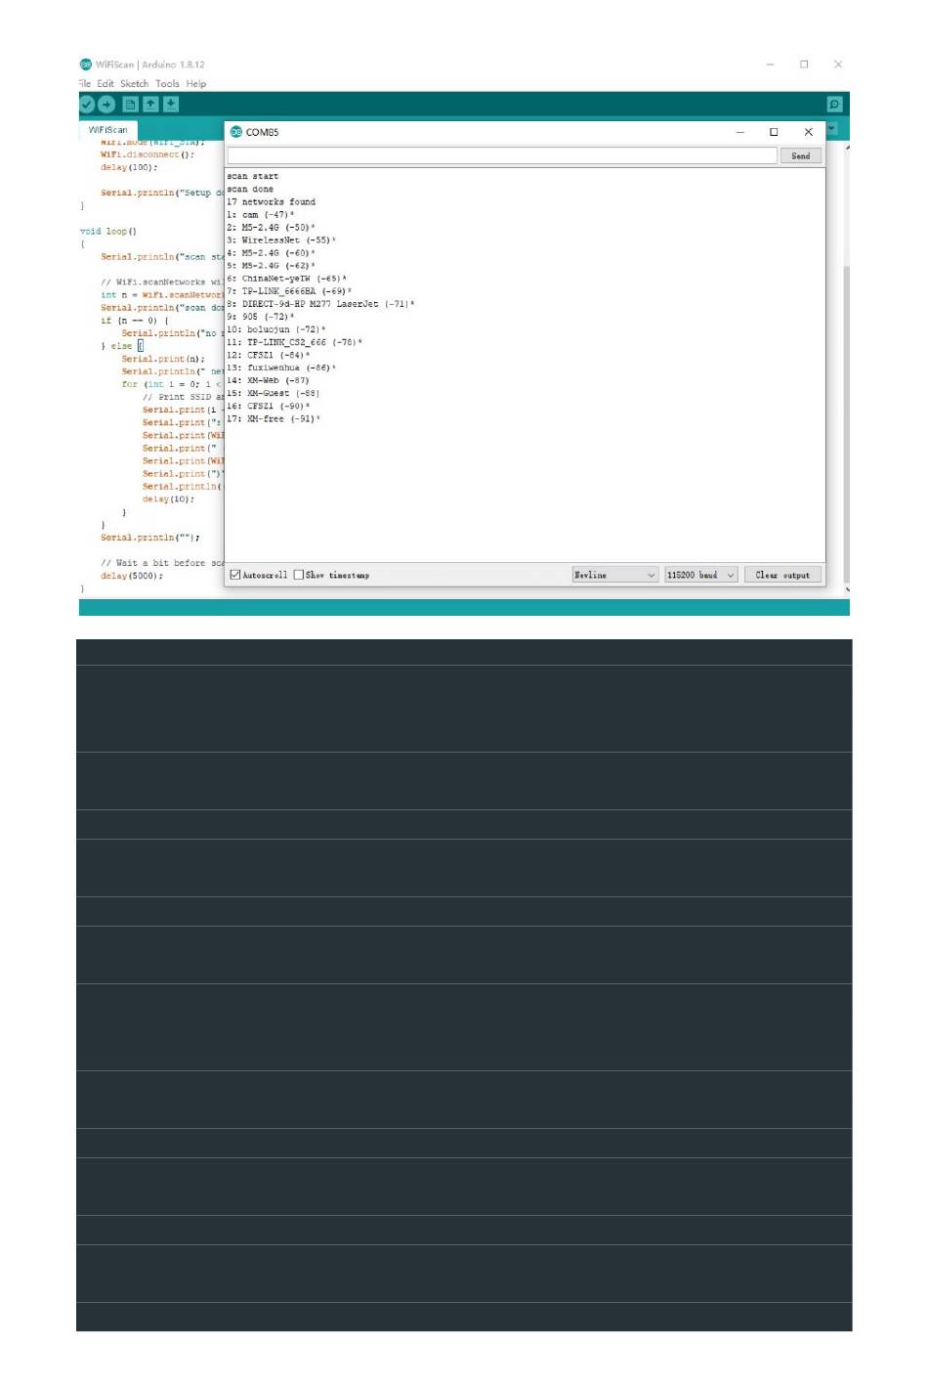Screen dimensions: 928x1387
Task: Select the "17: XM-free" network line
Action: 274,418
